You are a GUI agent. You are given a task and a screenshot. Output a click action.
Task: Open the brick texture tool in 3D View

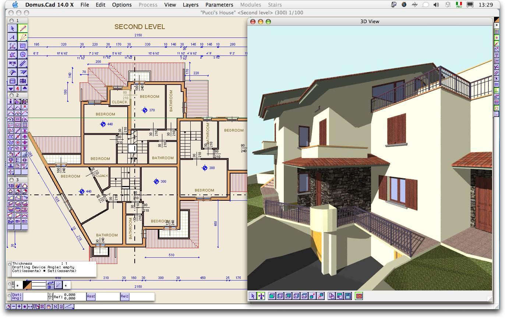pyautogui.click(x=359, y=296)
